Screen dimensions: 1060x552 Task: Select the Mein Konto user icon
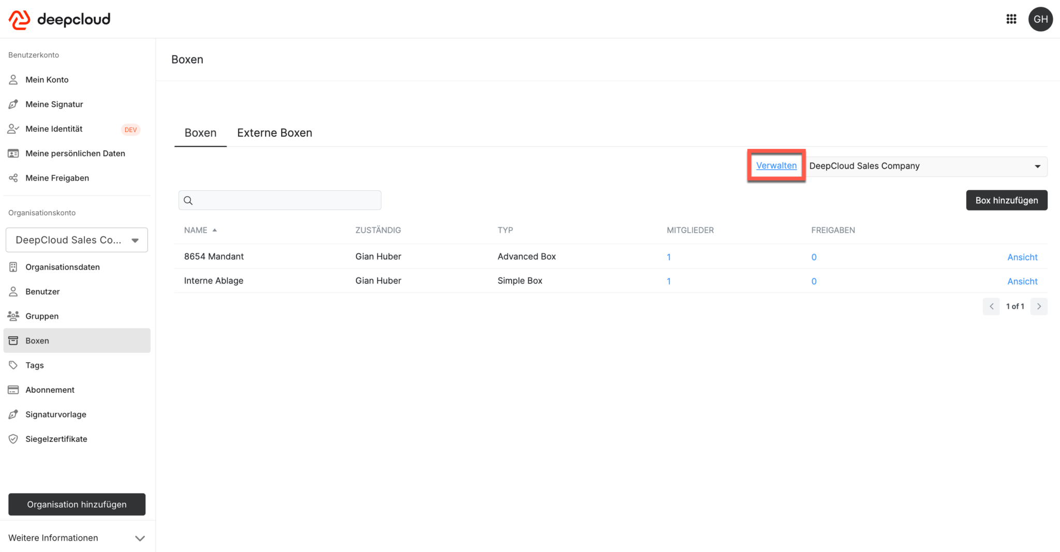[13, 80]
